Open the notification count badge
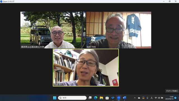This screenshot has height=101, width=179. click(x=175, y=98)
